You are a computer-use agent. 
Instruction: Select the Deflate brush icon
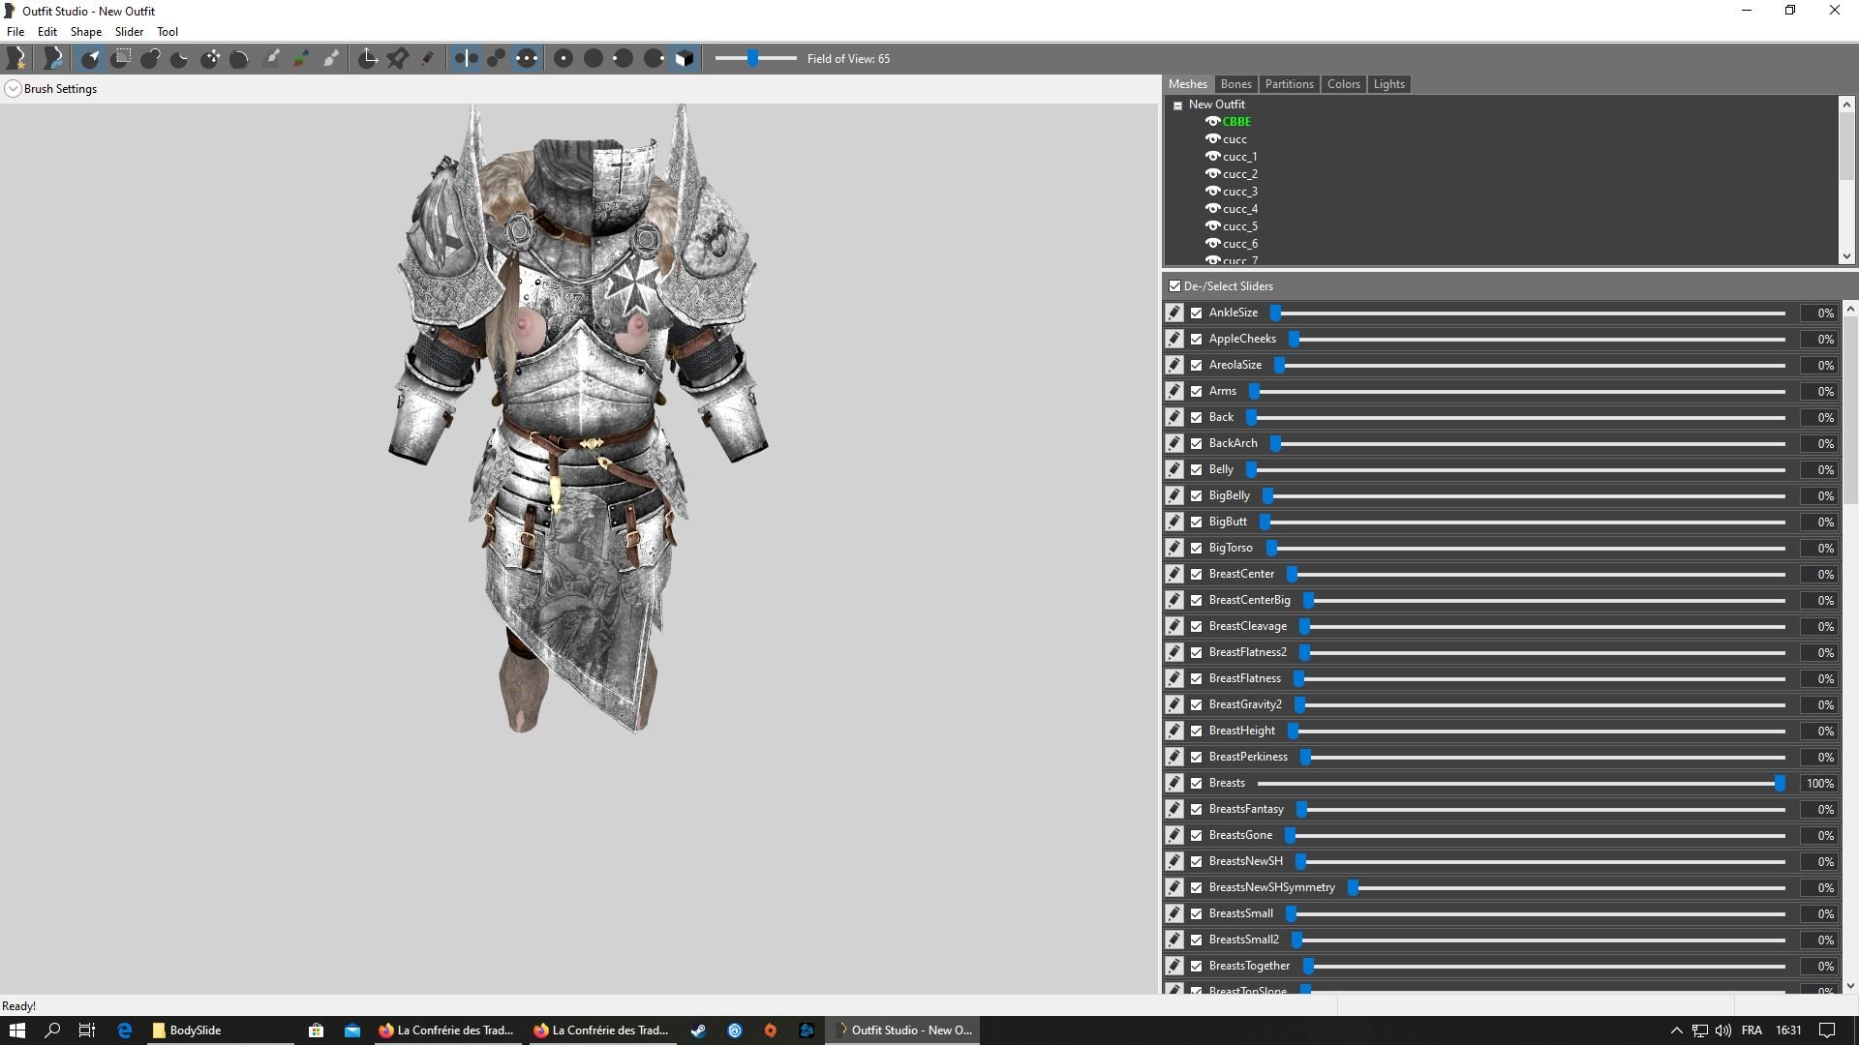[180, 59]
